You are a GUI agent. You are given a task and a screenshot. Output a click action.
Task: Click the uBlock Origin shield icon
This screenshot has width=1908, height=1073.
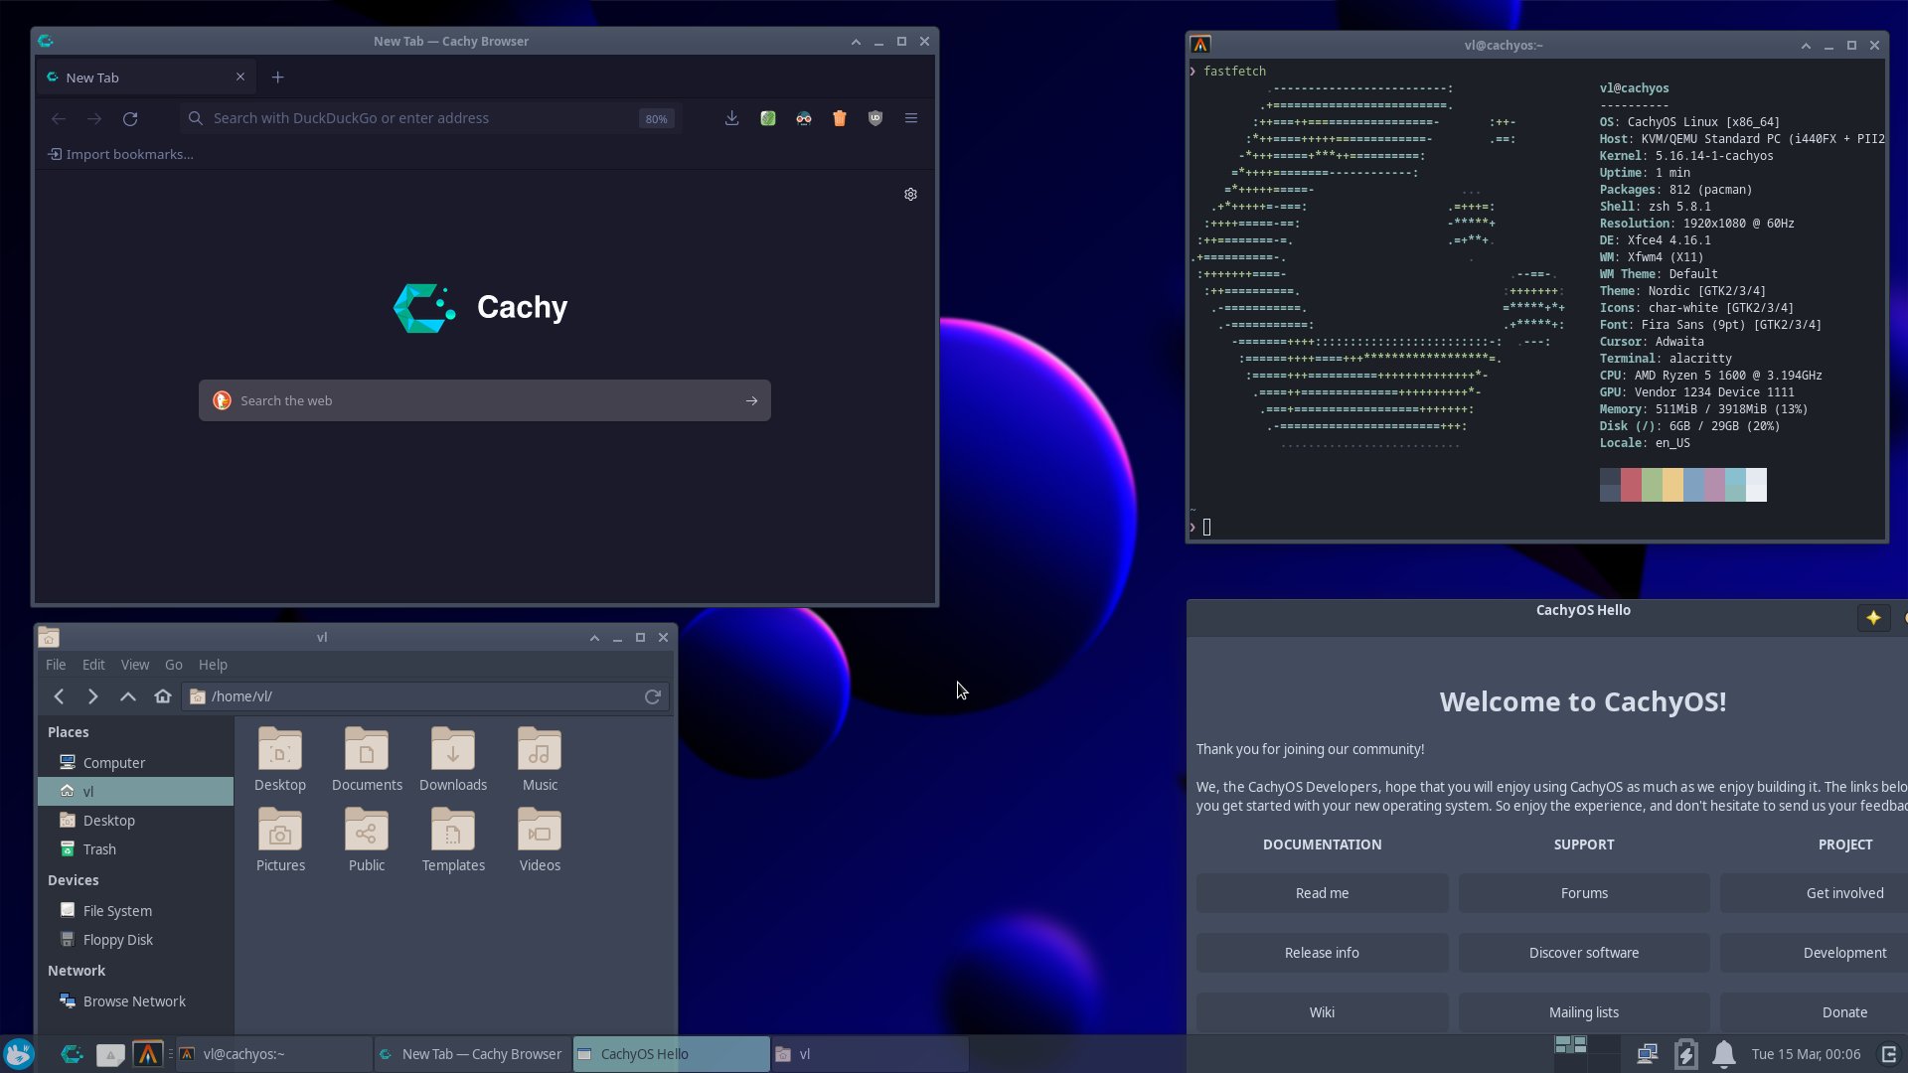874,118
